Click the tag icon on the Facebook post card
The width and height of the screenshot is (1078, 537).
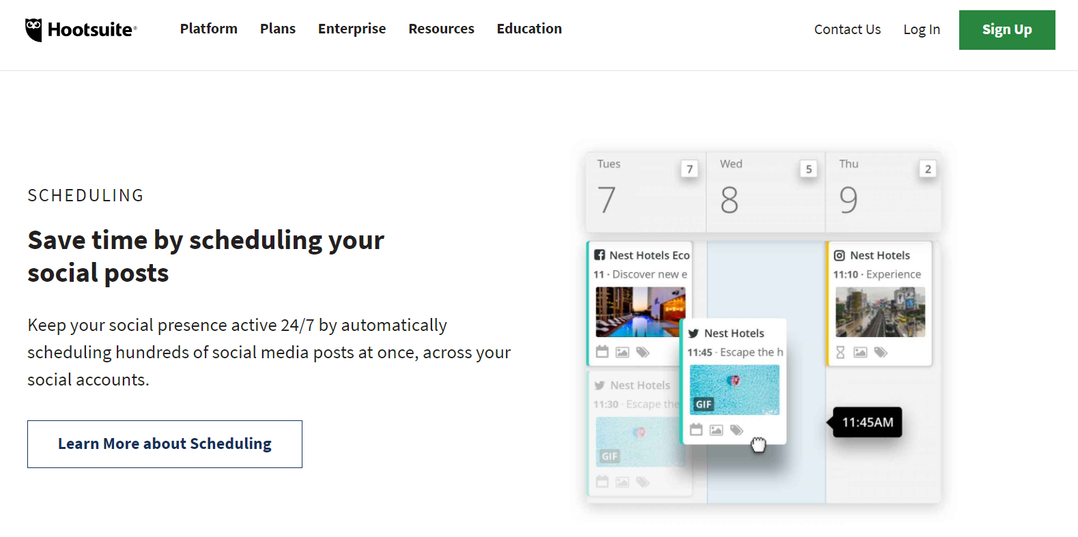642,352
